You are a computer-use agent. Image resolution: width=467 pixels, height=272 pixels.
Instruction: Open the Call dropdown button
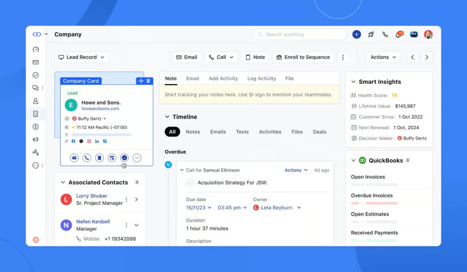pos(221,57)
